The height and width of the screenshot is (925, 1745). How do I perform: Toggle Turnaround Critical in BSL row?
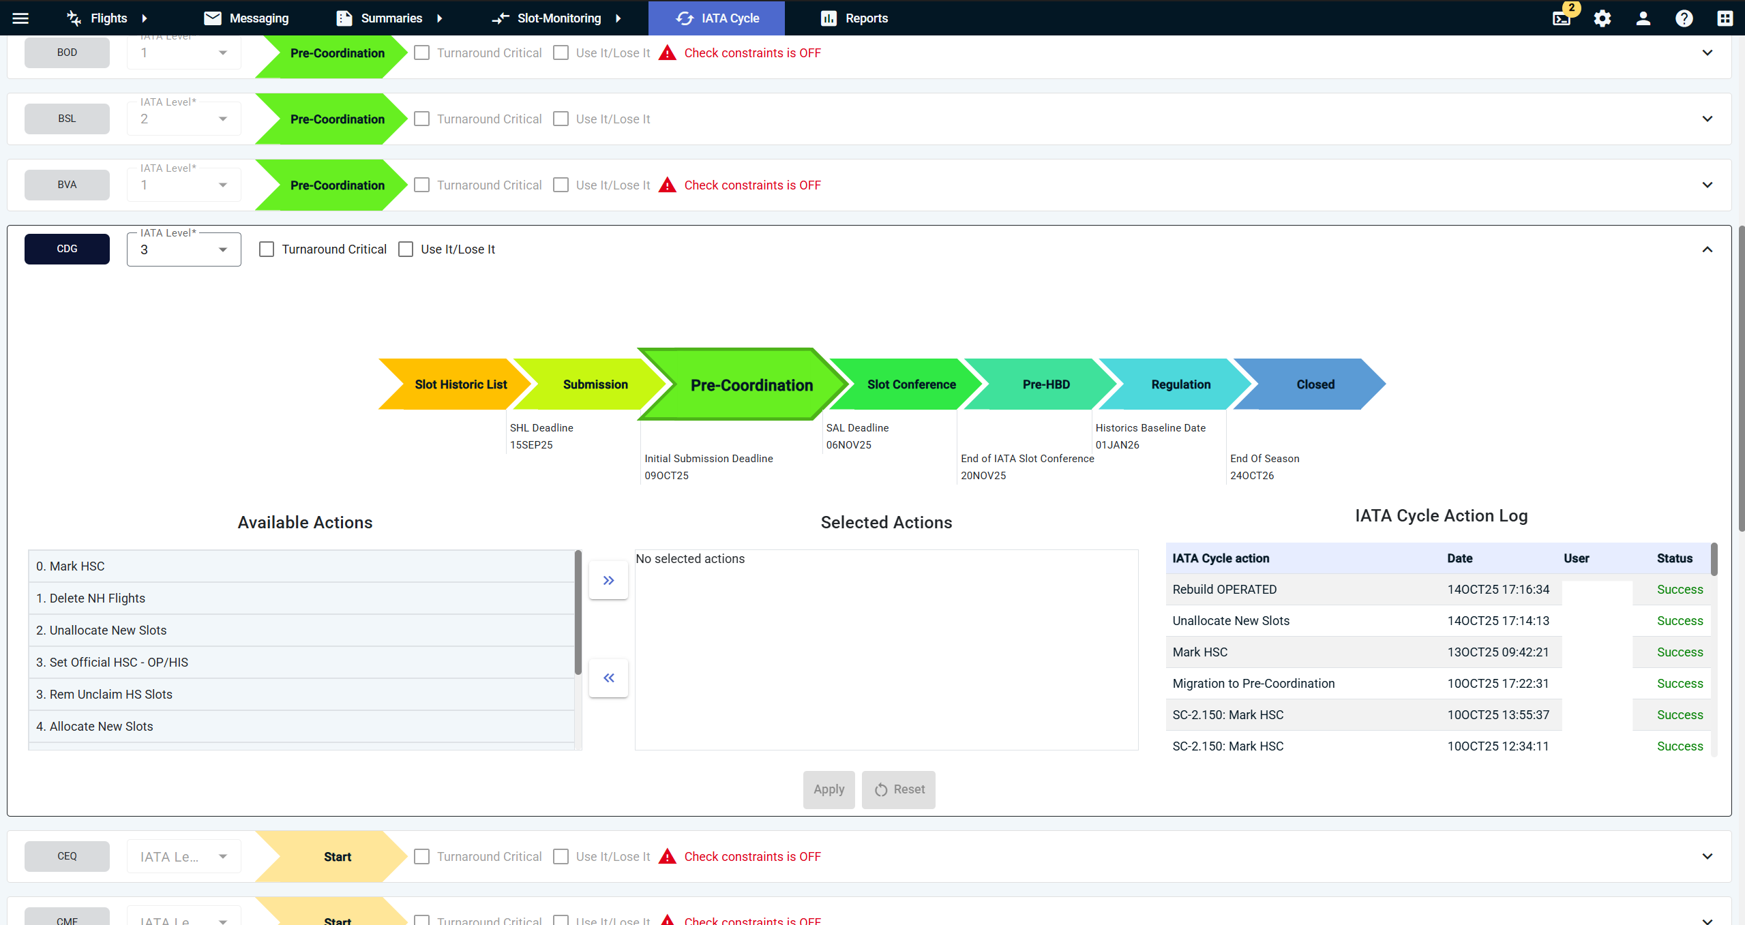(x=422, y=119)
